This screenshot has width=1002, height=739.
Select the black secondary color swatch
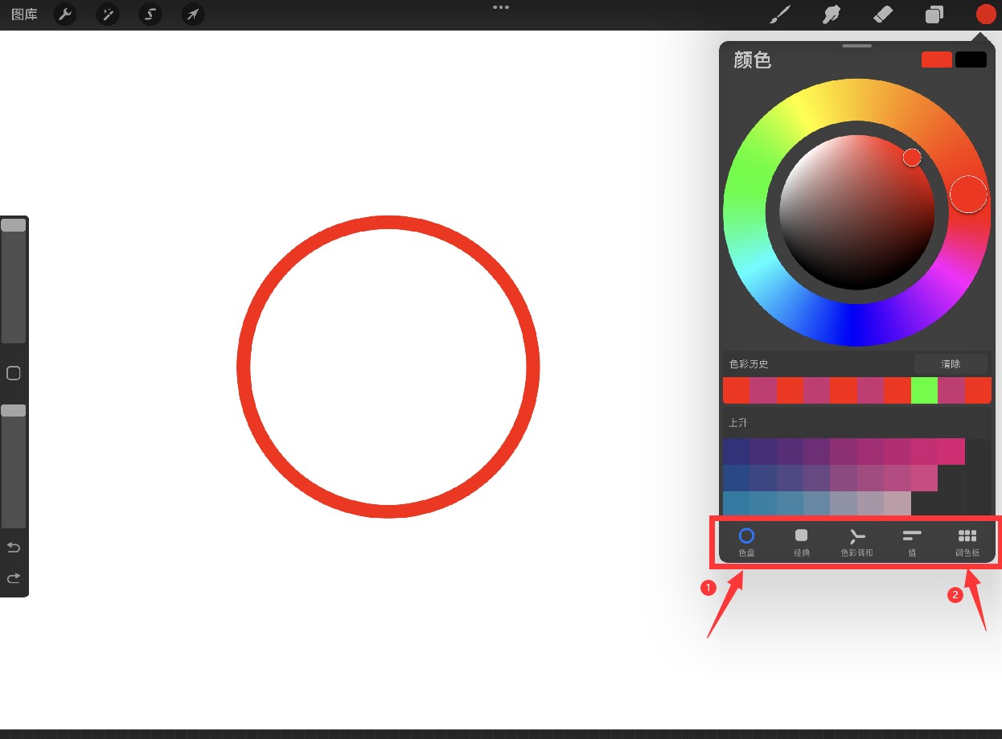click(971, 60)
